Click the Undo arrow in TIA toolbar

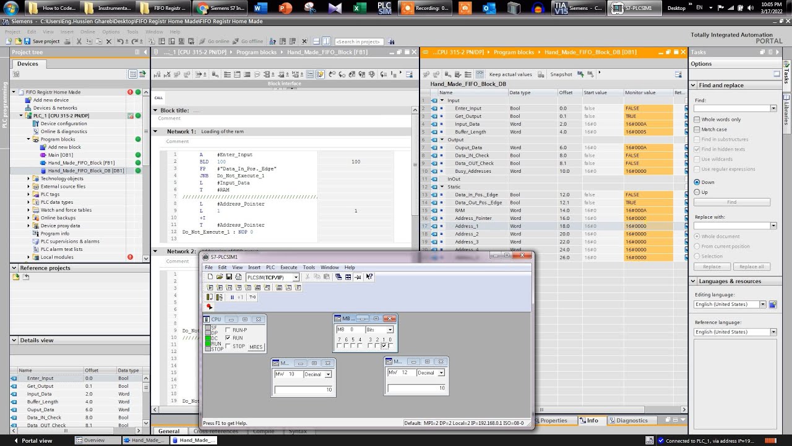coord(119,42)
